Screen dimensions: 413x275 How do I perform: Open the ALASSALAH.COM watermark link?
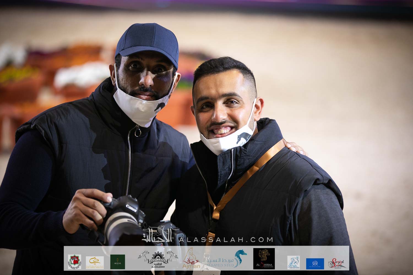tap(226, 240)
